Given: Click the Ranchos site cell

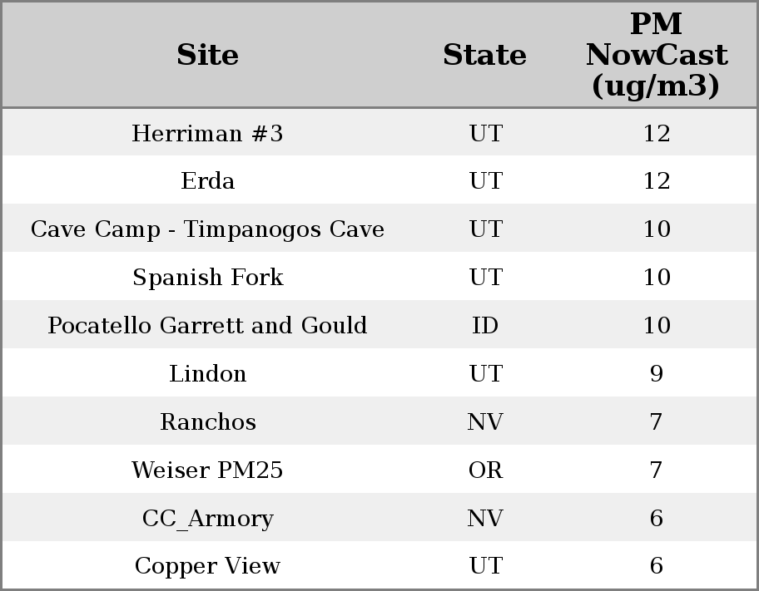Looking at the screenshot, I should (x=208, y=422).
